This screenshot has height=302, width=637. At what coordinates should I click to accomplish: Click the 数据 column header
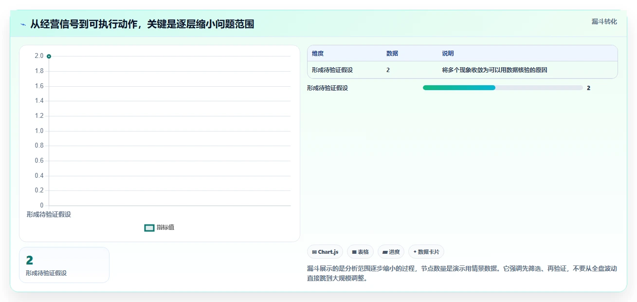point(392,54)
